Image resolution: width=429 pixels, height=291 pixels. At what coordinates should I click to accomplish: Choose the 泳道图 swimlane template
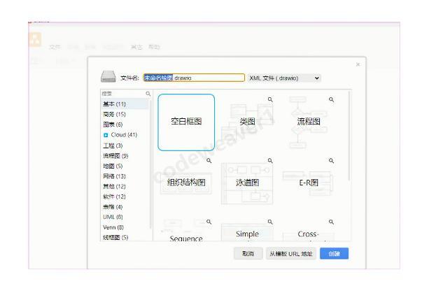point(247,183)
